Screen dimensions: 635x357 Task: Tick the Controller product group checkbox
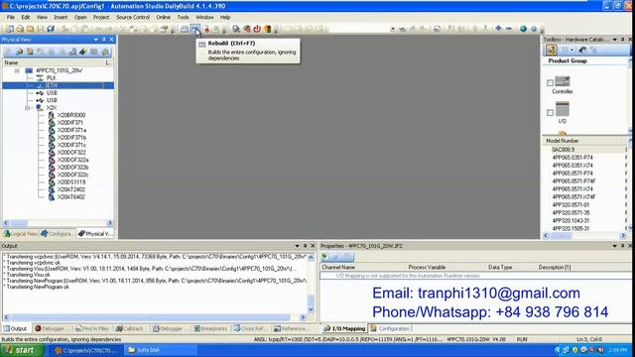click(550, 83)
